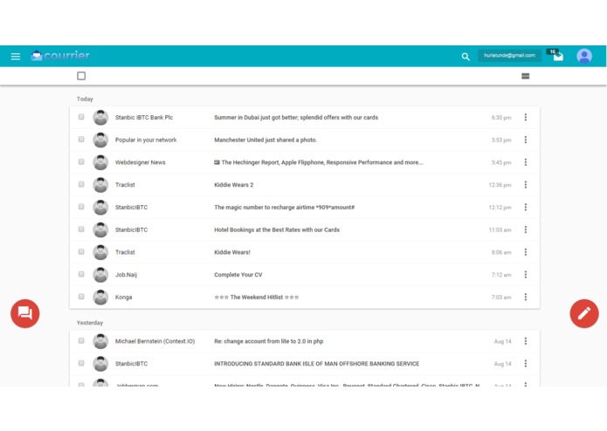Viewport: 607px width, 431px height.
Task: Click sender name Konga
Action: click(123, 298)
